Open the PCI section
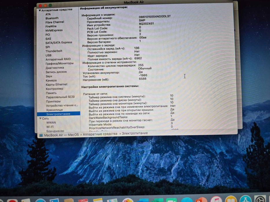Image resolution: width=270 pixels, height=202 pixels. pyautogui.click(x=48, y=35)
